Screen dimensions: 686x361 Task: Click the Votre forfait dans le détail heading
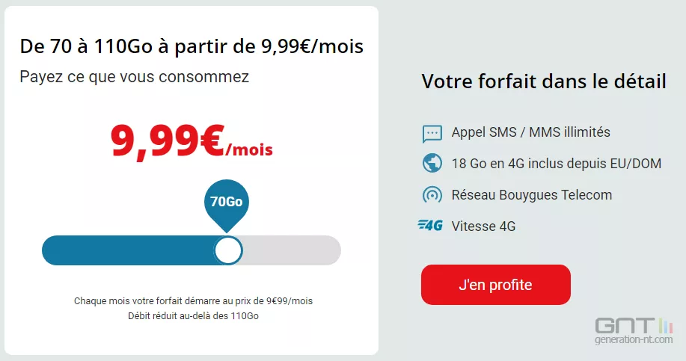pyautogui.click(x=544, y=81)
